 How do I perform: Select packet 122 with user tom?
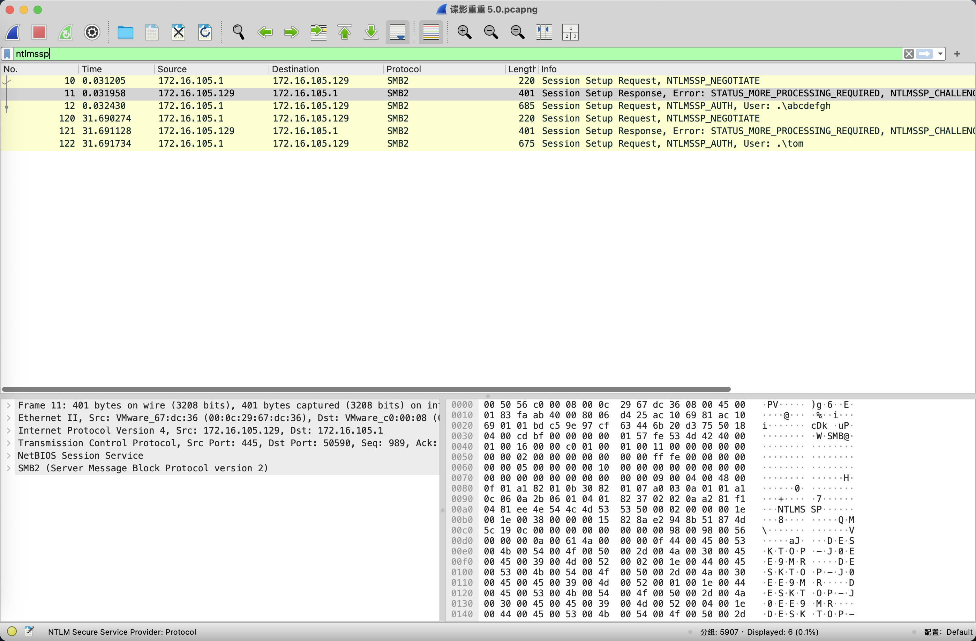click(x=488, y=143)
